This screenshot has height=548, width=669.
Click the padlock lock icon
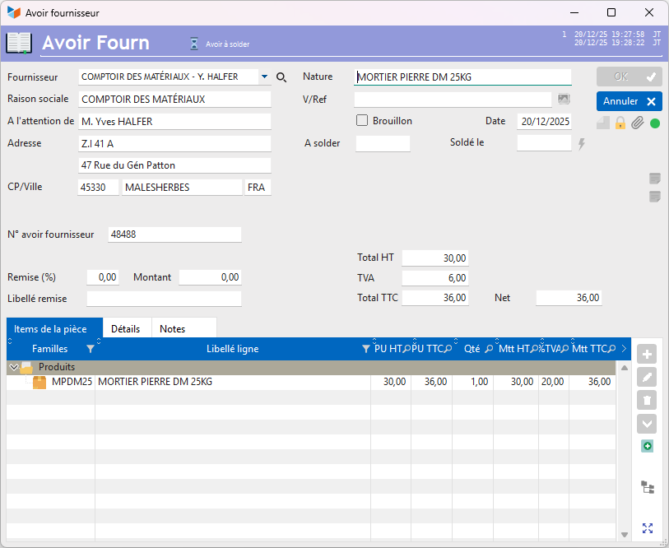pyautogui.click(x=620, y=123)
